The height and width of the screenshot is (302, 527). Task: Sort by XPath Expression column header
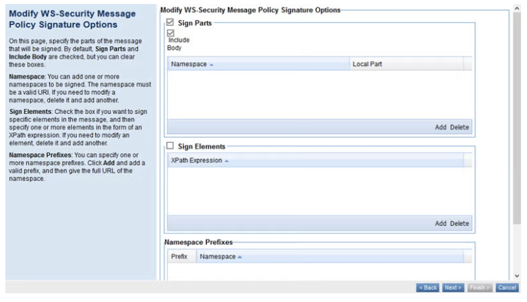[315, 160]
